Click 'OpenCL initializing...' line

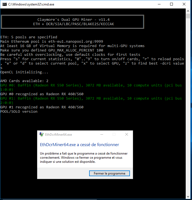[24, 72]
